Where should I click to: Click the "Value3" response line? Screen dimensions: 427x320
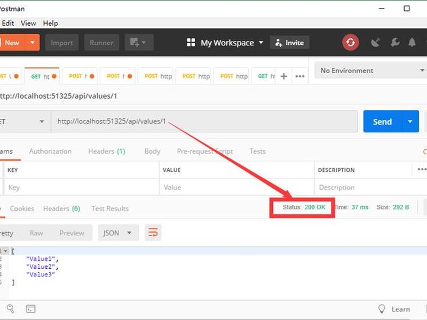(x=41, y=274)
